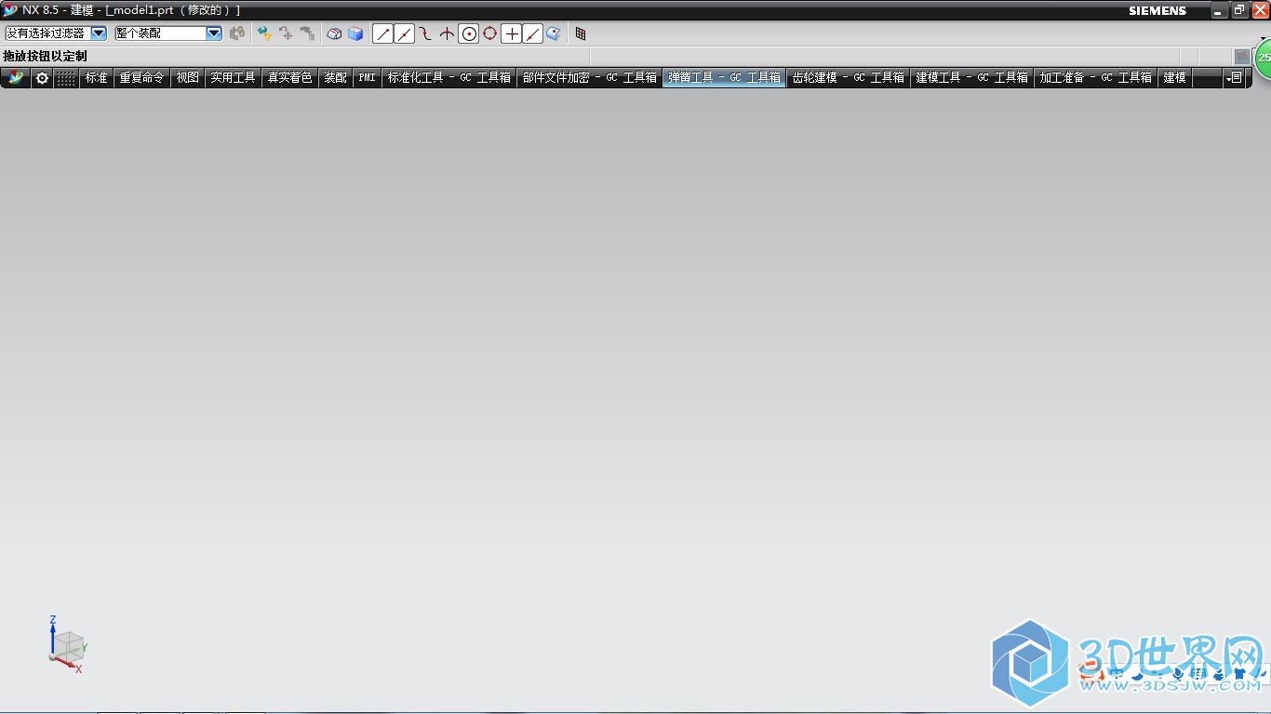Screen dimensions: 1271x714
Task: Click the NX start logo button
Action: pyautogui.click(x=16, y=78)
